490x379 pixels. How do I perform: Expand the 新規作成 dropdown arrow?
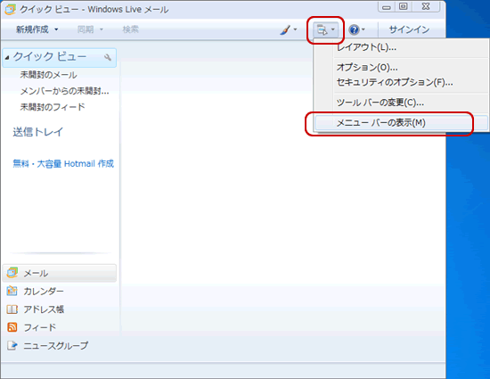tap(56, 29)
